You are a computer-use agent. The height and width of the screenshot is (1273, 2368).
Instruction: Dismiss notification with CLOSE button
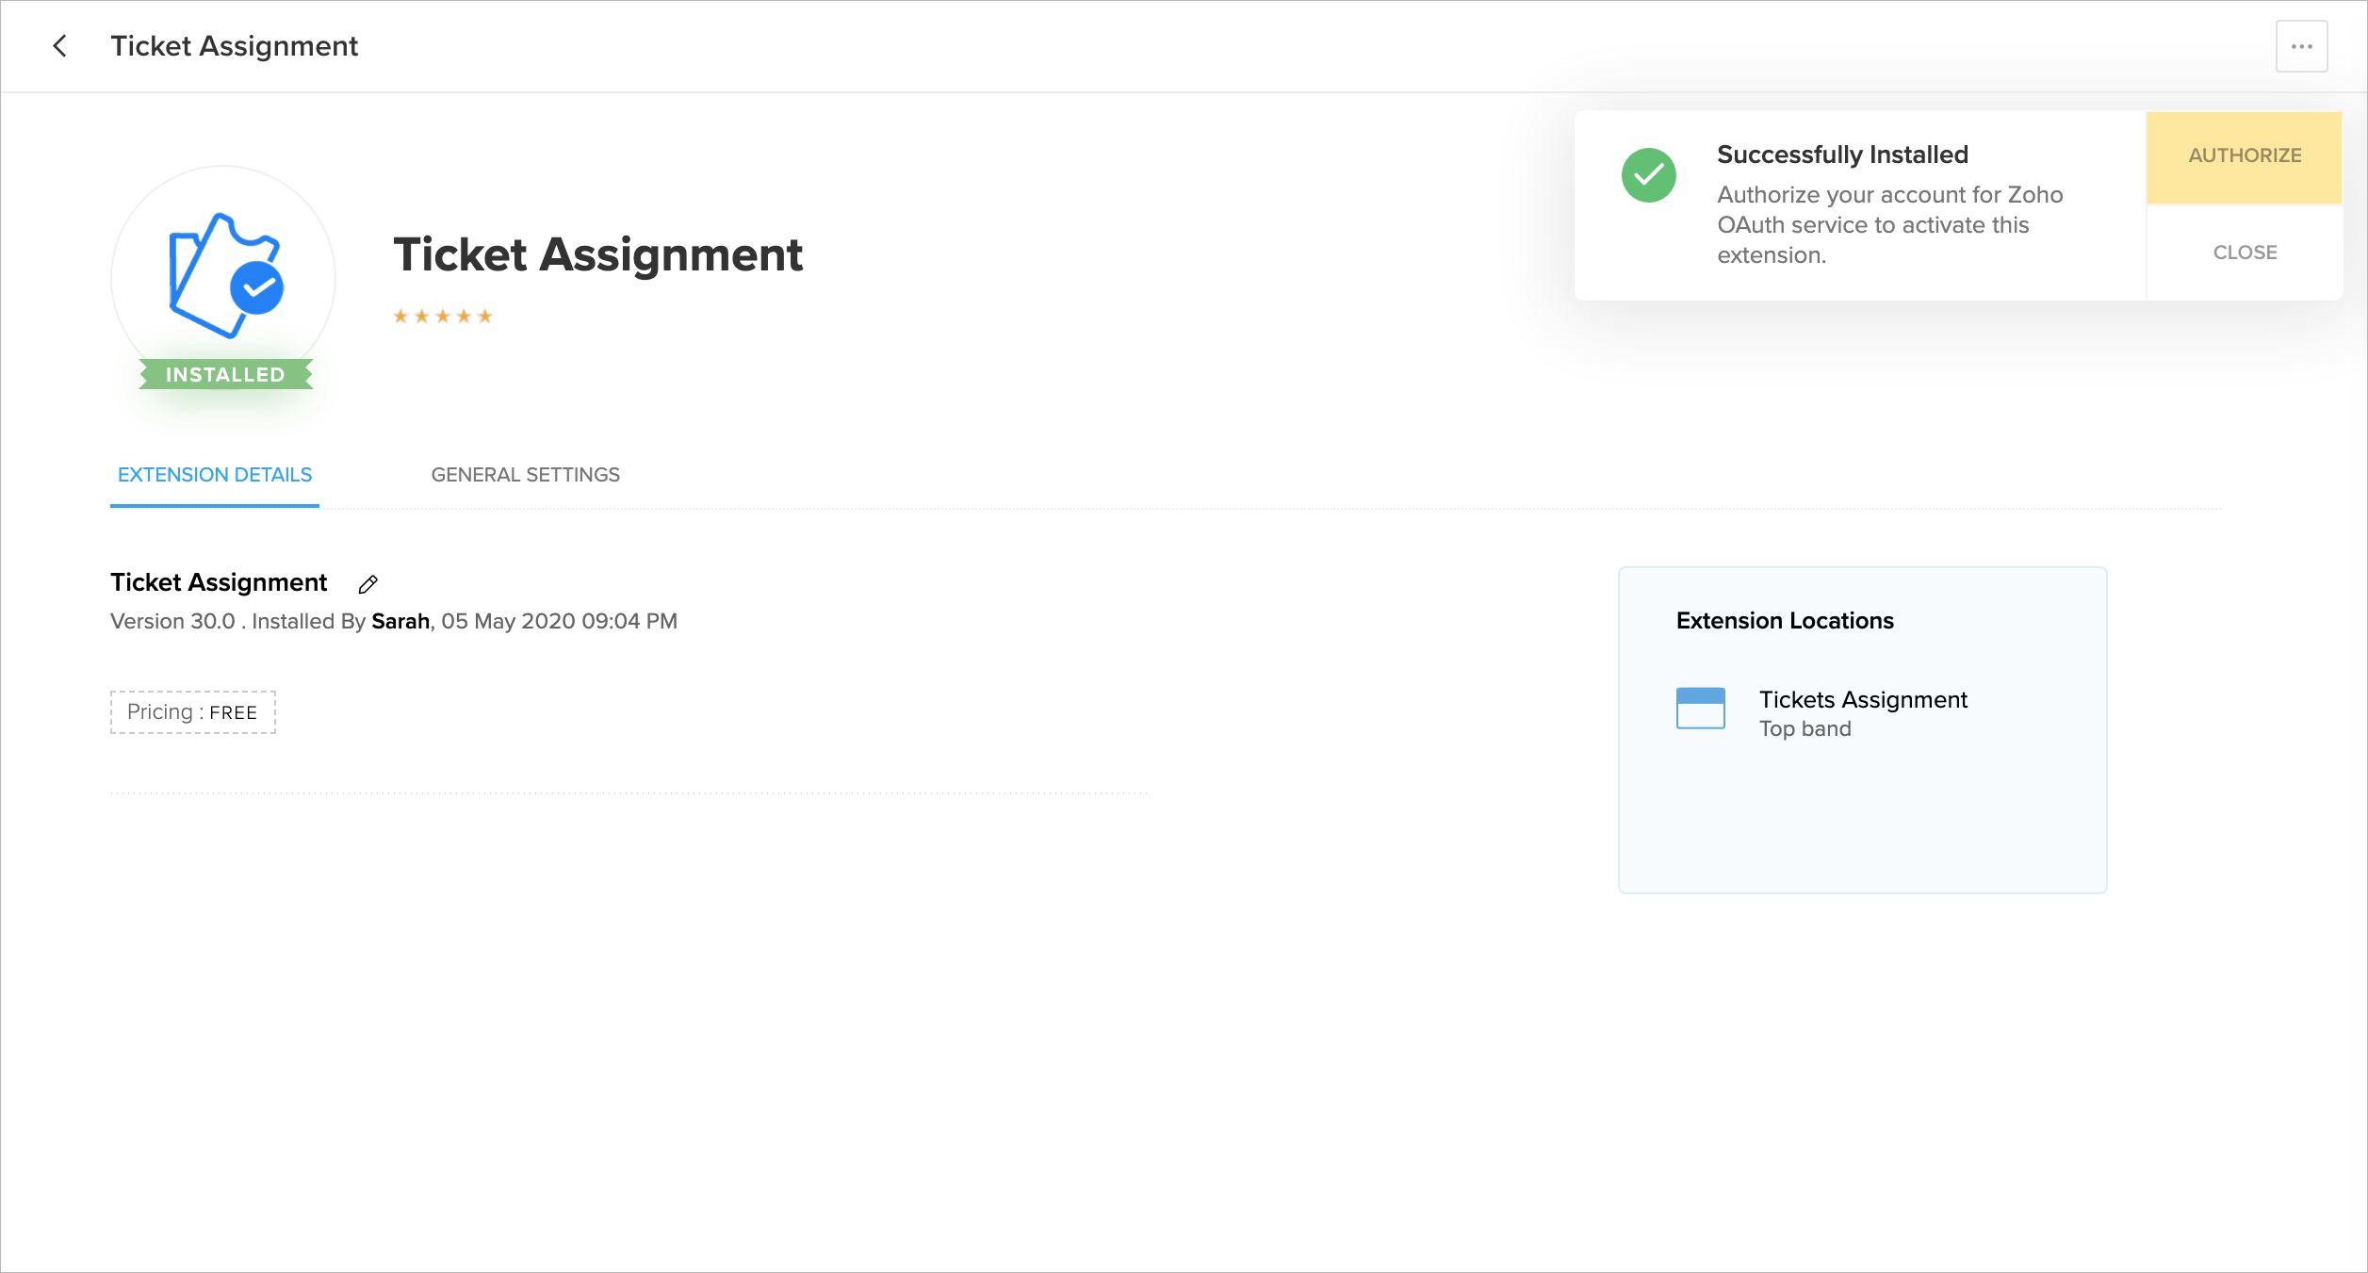click(2245, 253)
